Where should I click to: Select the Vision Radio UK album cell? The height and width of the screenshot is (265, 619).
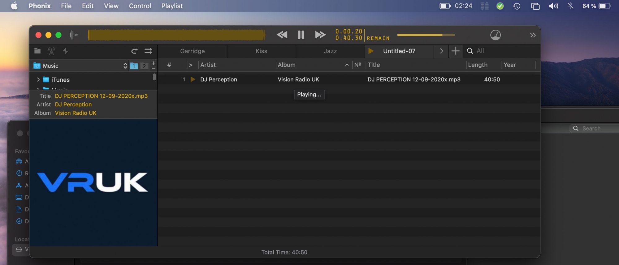pyautogui.click(x=298, y=79)
